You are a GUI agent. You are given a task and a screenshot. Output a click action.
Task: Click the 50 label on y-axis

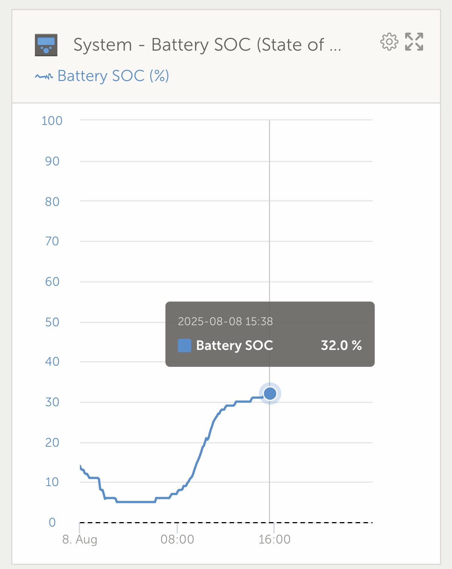(52, 322)
